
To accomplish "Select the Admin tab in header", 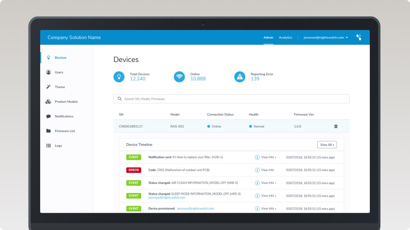I will coord(268,37).
